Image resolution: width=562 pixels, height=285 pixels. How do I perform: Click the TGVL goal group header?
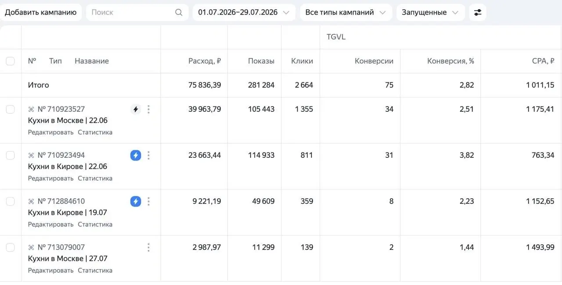point(336,37)
